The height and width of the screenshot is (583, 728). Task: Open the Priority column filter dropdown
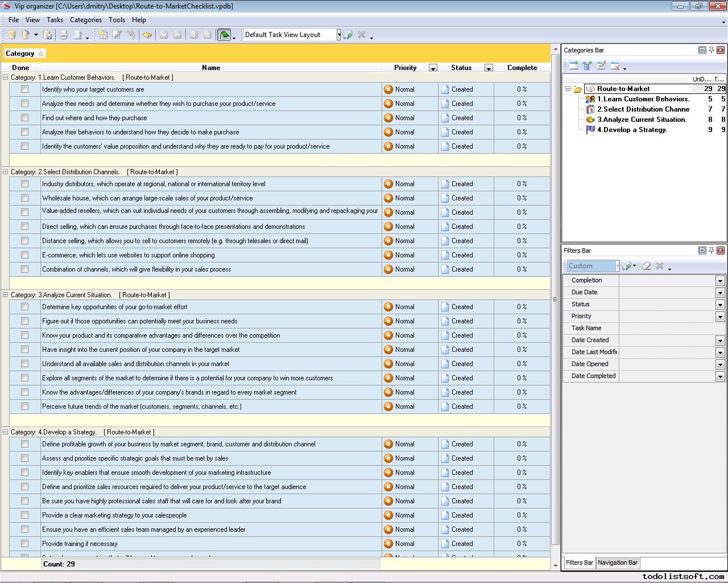pyautogui.click(x=433, y=68)
